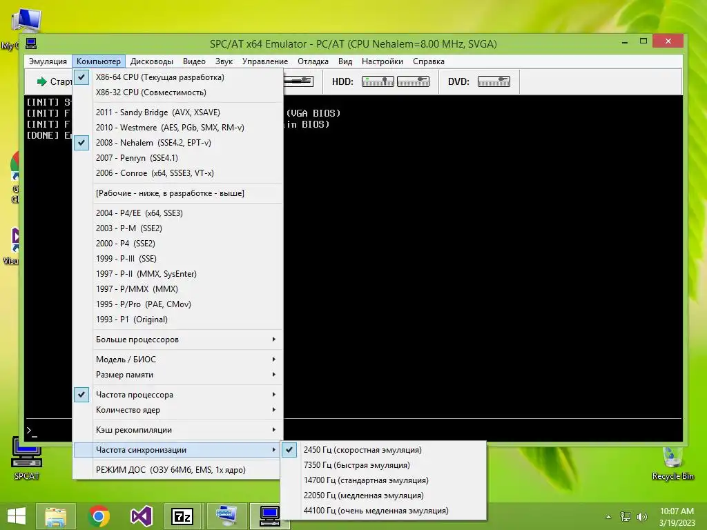Choose 2011 - Sandy Bridge processor
707x530 pixels.
(177, 112)
